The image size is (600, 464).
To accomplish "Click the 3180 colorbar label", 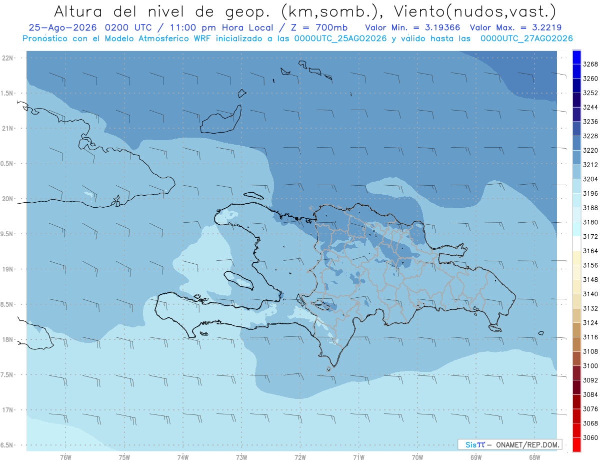I will pyautogui.click(x=590, y=222).
